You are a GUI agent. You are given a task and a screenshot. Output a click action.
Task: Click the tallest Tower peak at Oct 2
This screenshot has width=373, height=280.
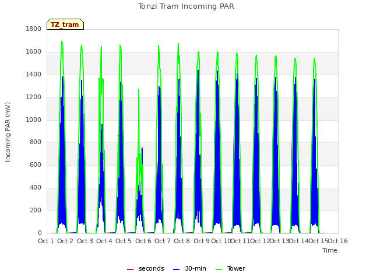(x=62, y=41)
